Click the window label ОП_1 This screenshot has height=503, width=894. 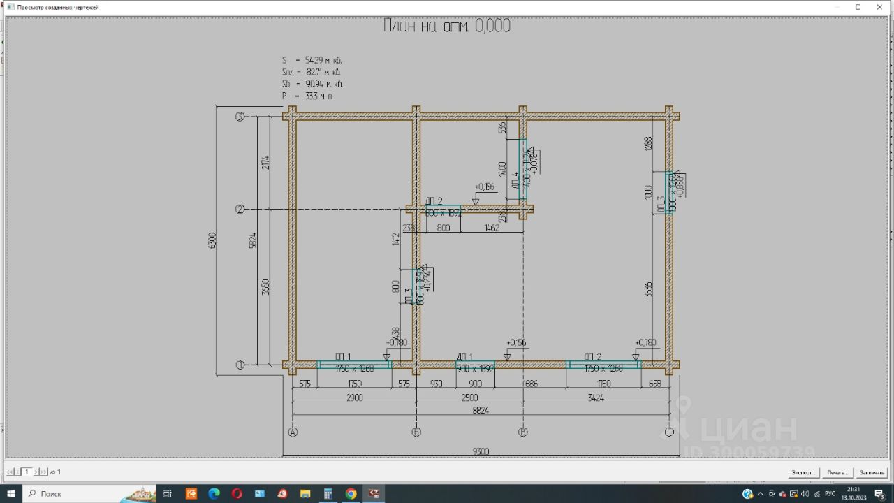(343, 356)
